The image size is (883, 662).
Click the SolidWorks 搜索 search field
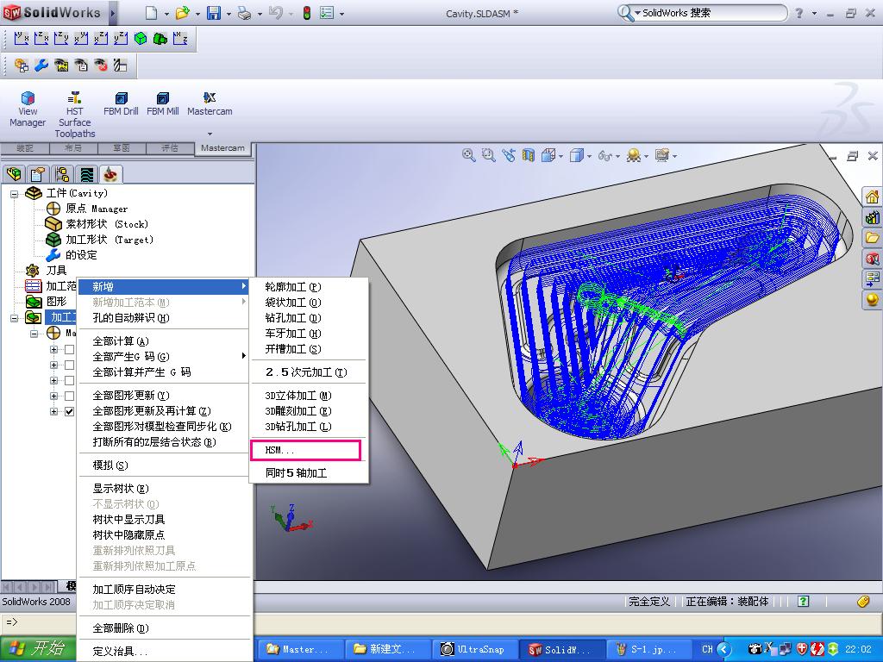click(x=710, y=13)
